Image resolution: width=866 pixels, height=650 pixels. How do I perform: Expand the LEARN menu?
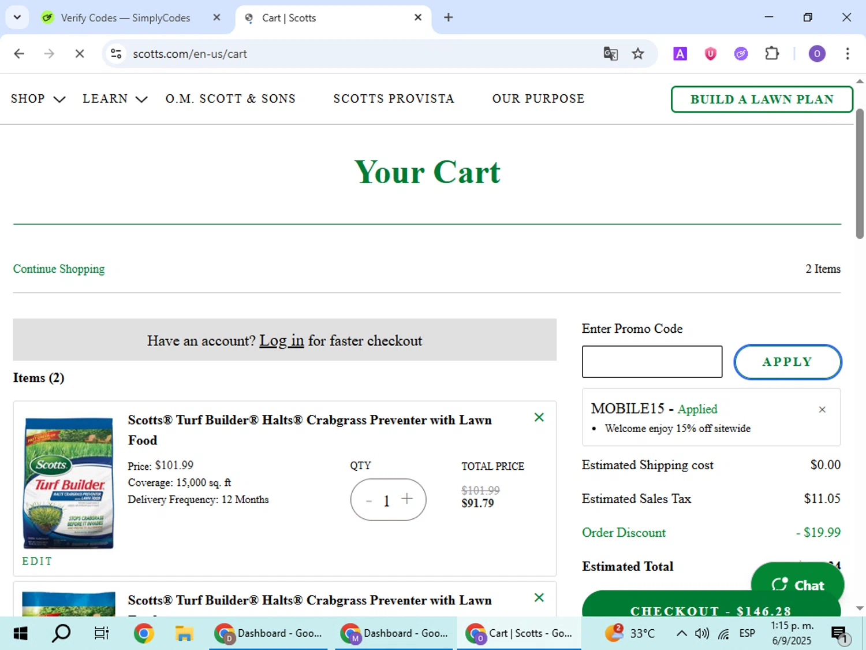click(115, 99)
